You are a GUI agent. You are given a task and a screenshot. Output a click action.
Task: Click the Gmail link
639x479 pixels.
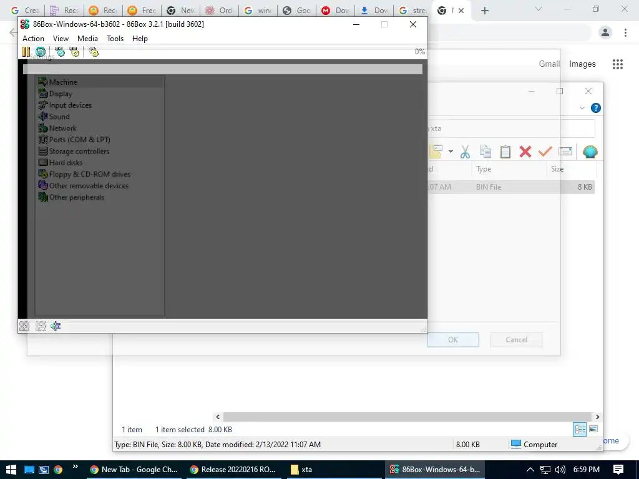pyautogui.click(x=549, y=64)
